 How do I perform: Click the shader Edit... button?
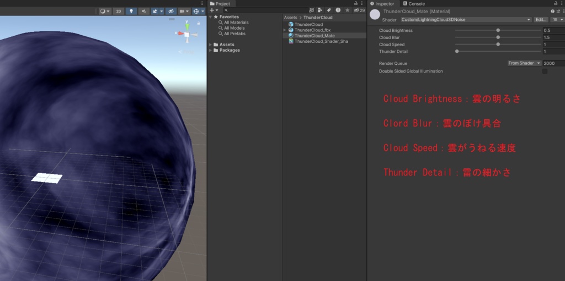coord(541,20)
